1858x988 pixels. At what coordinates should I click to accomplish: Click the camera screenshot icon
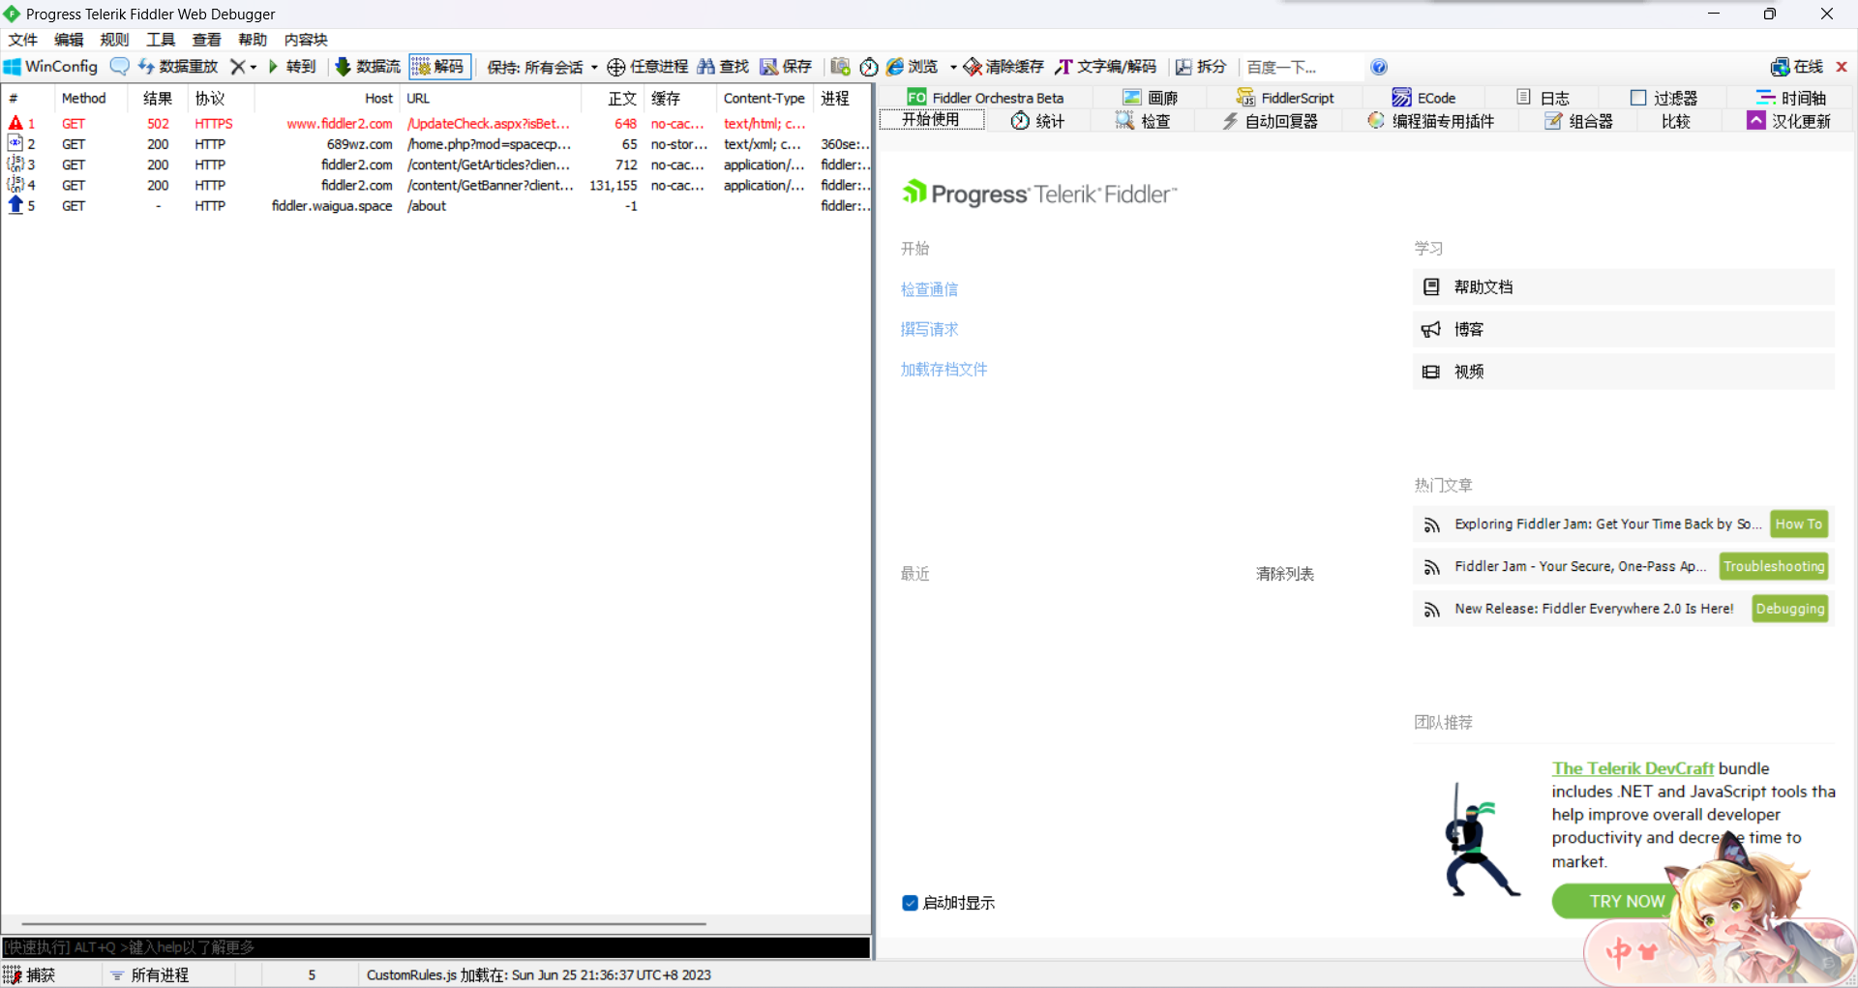pos(840,67)
